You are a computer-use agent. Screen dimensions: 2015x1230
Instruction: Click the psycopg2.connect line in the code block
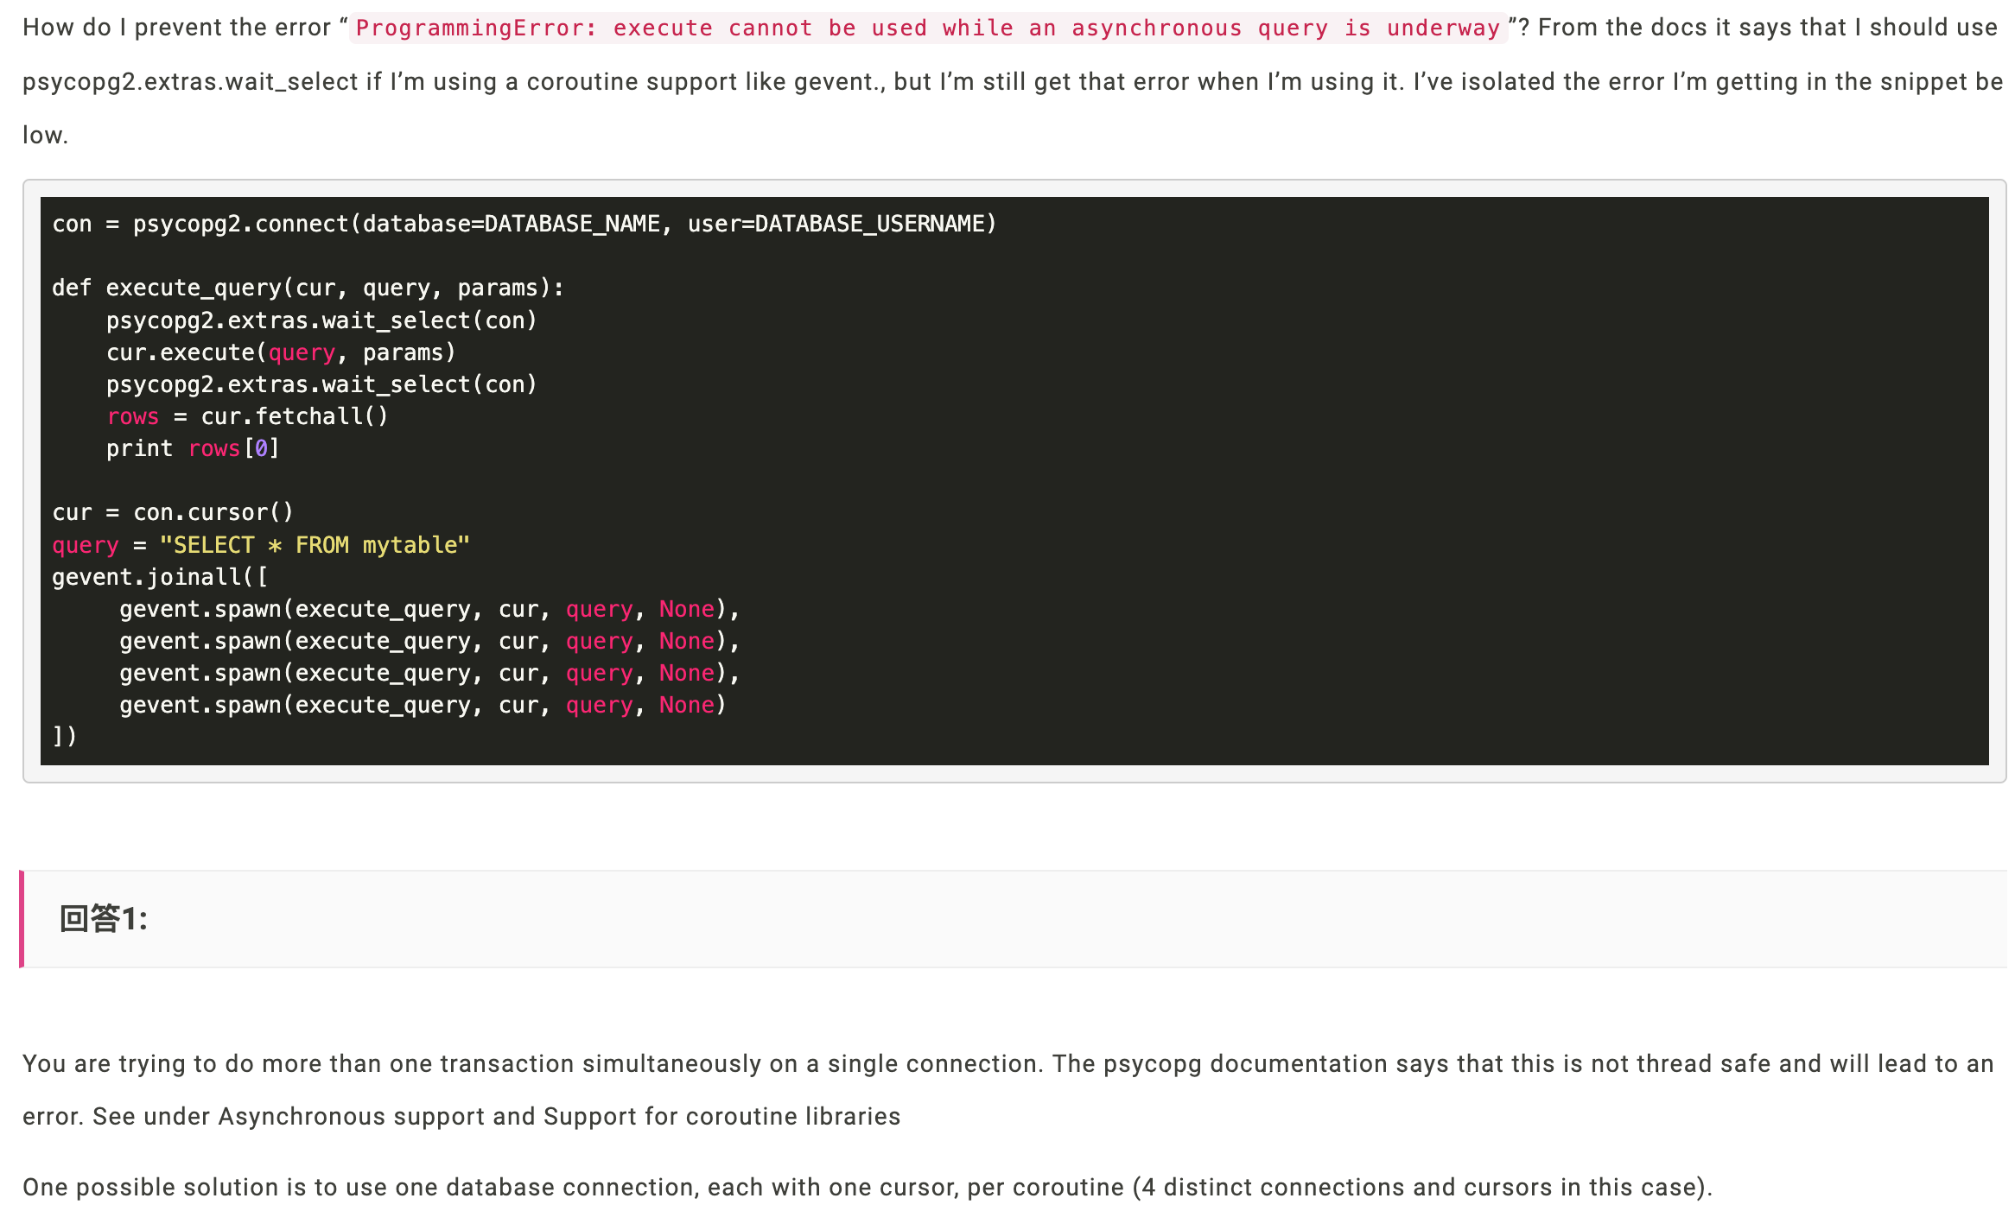tap(524, 225)
